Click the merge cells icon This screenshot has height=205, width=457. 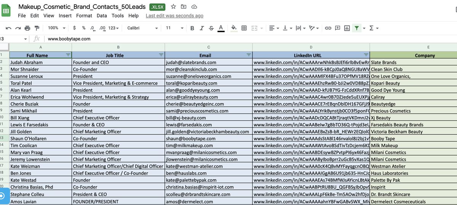254,28
